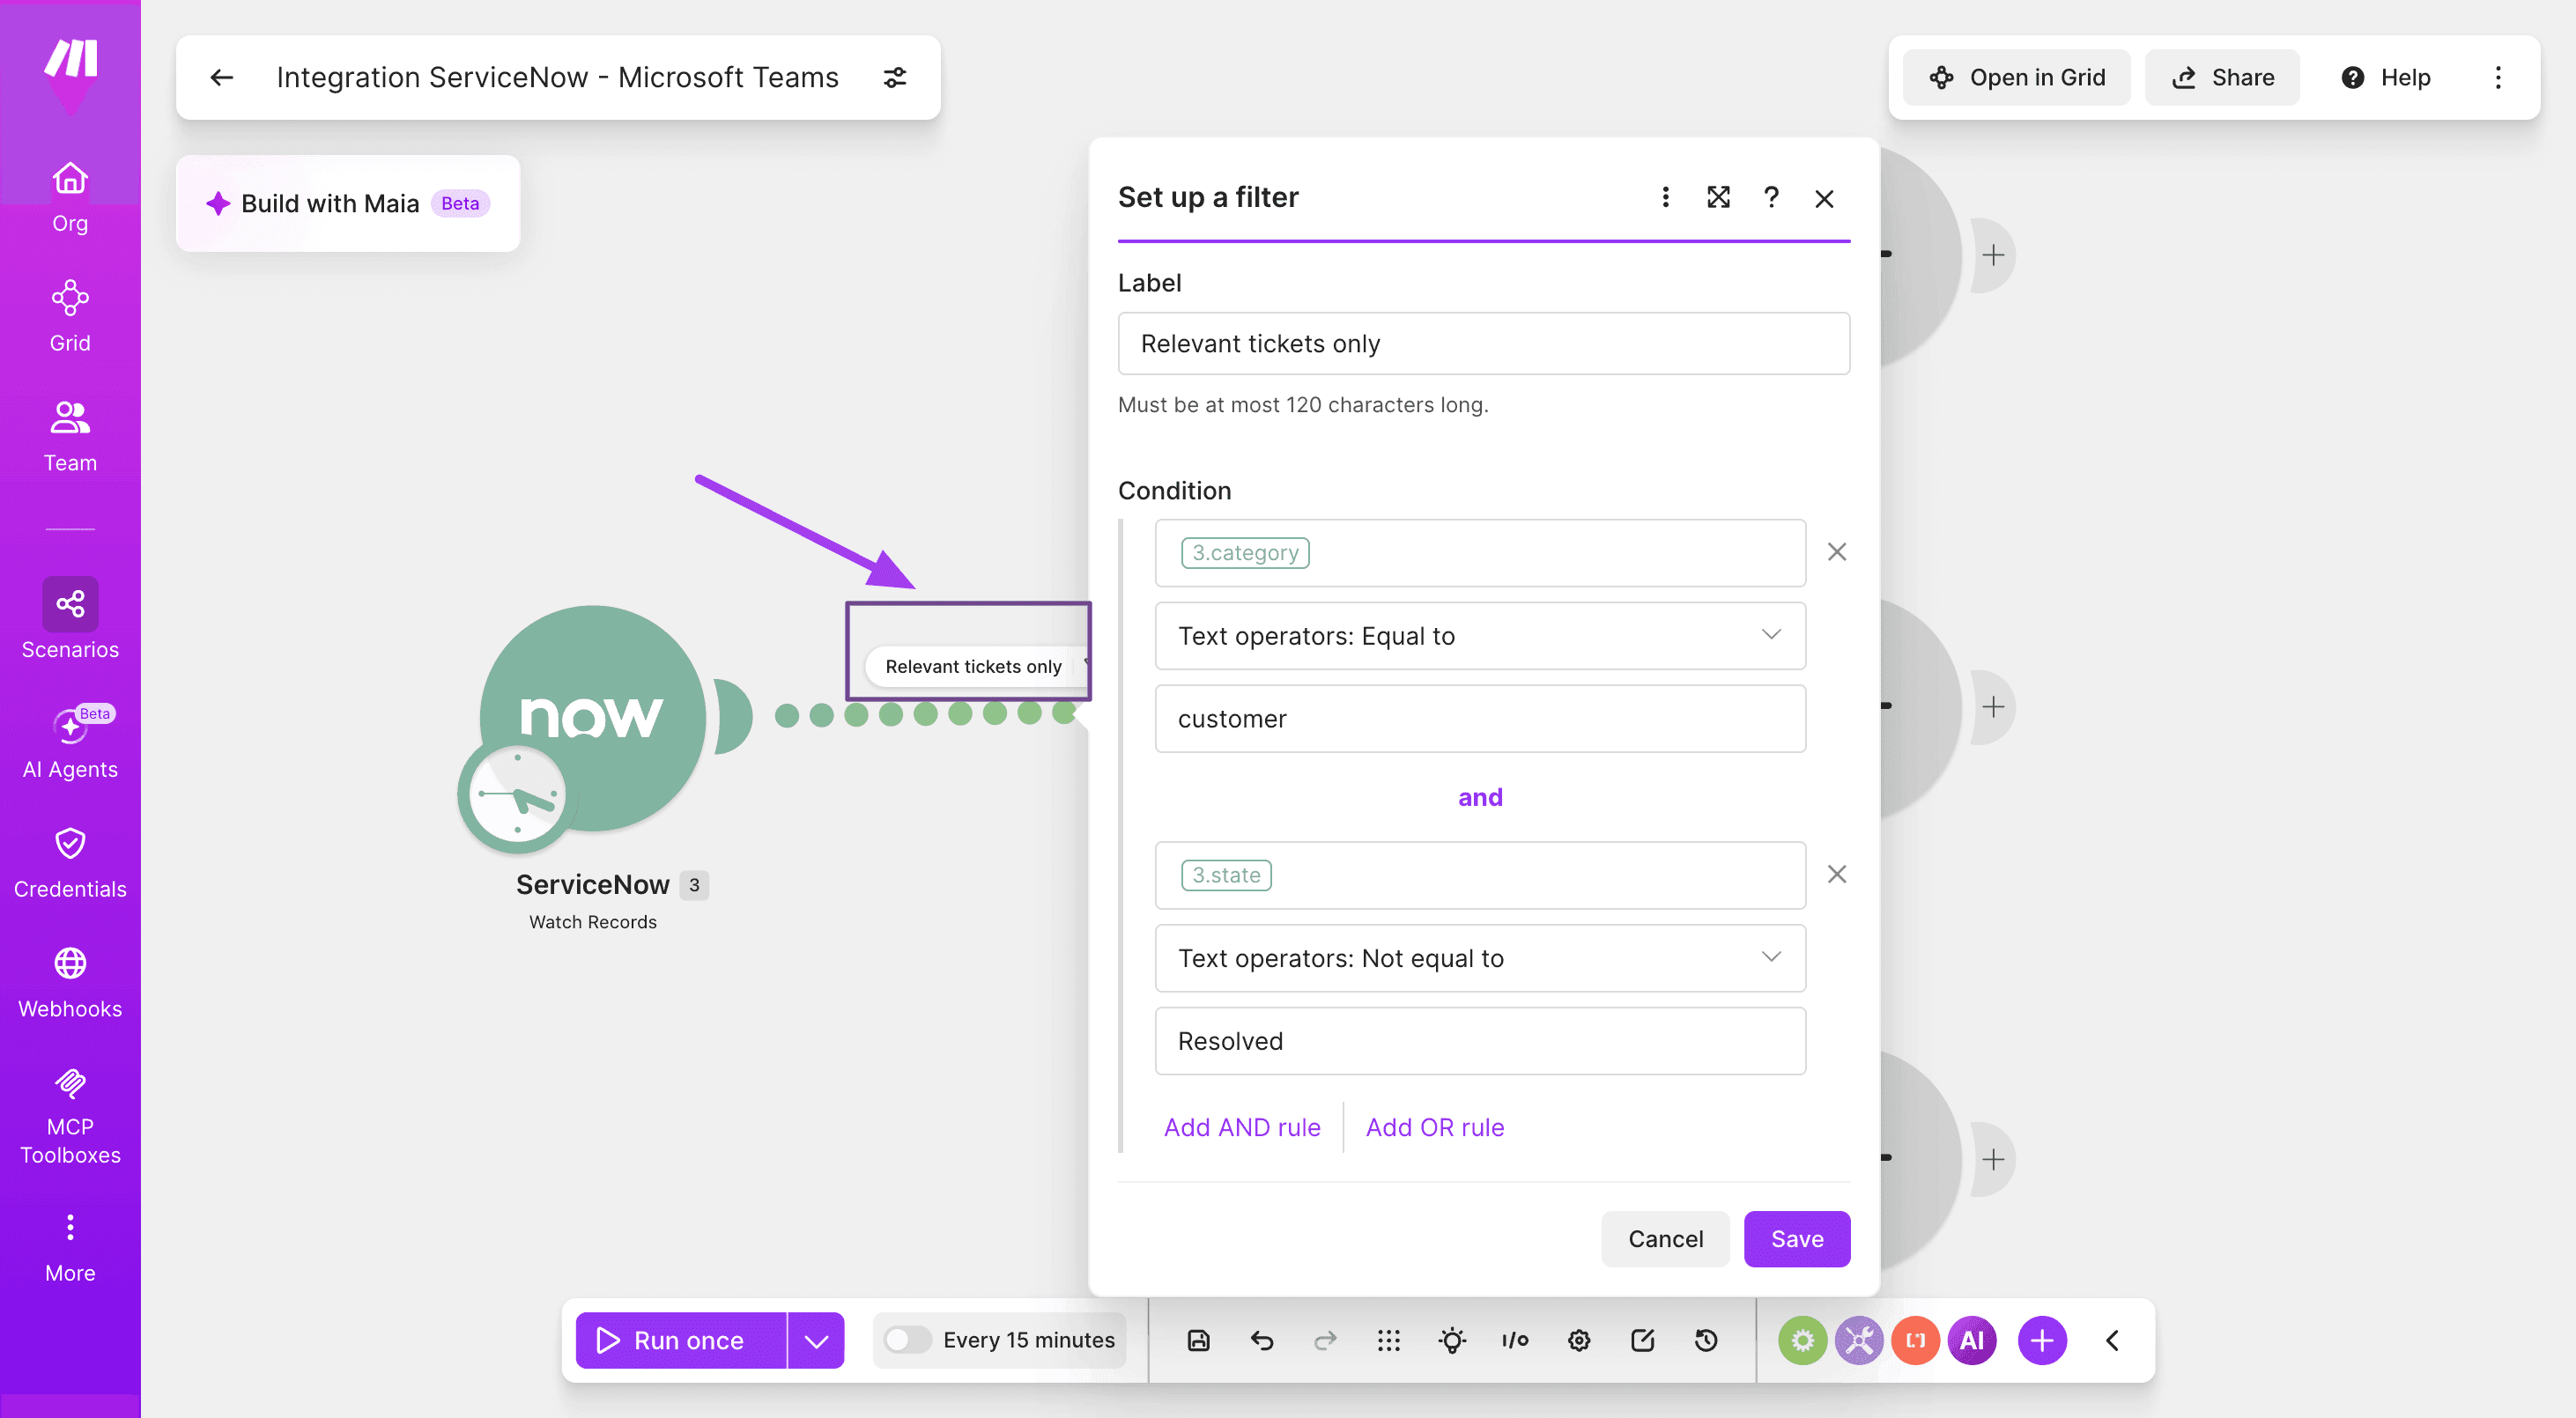The image size is (2576, 1418).
Task: Click the save scenario disk icon
Action: tap(1198, 1340)
